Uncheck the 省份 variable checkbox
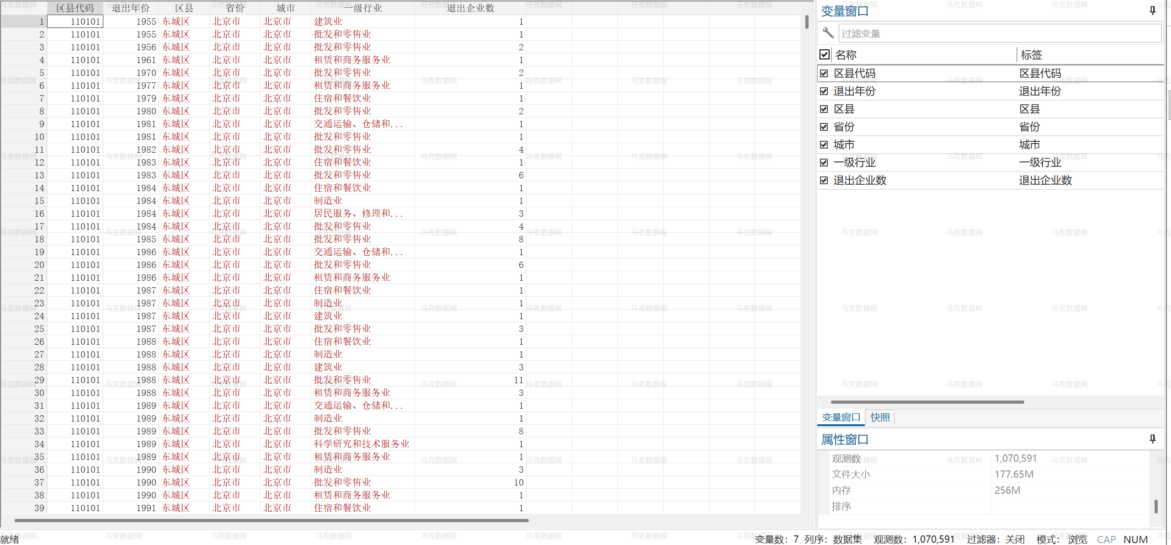 click(825, 127)
